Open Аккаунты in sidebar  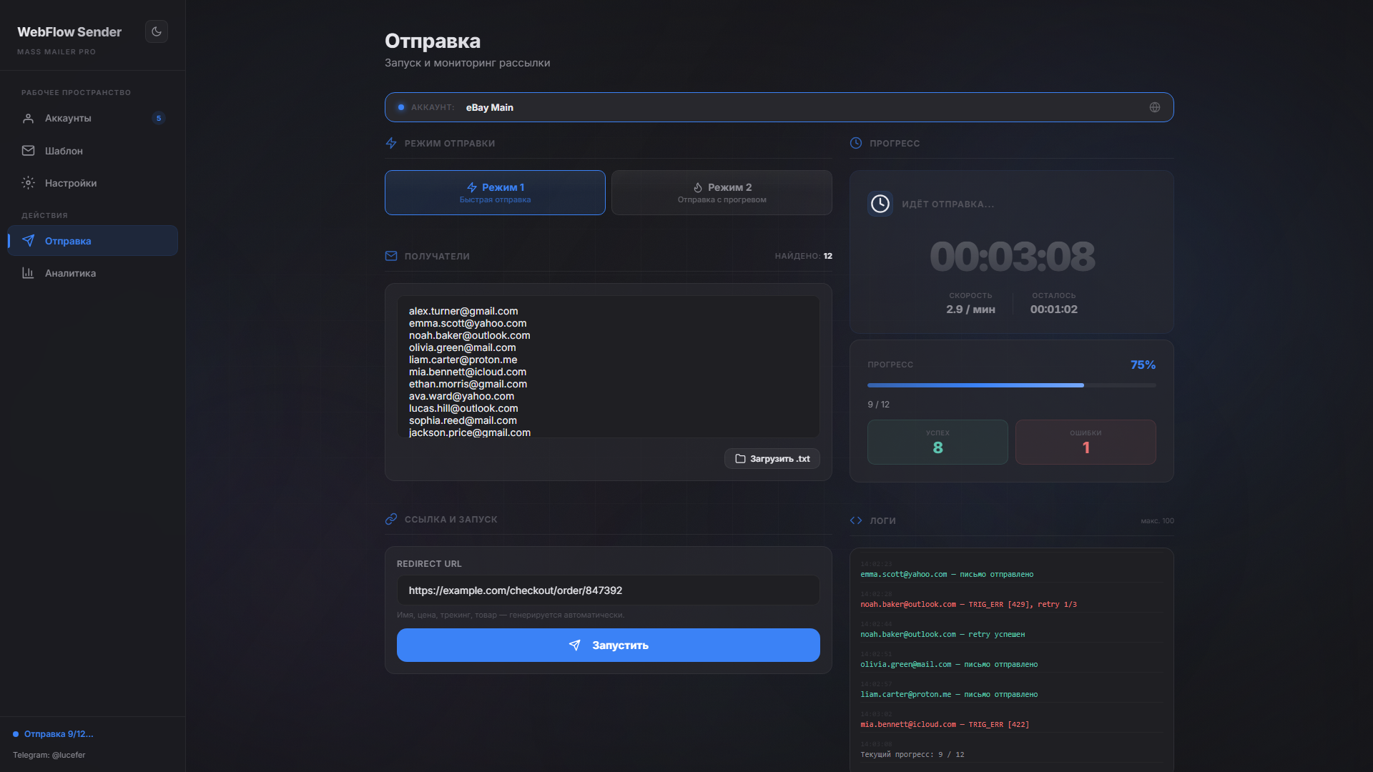[x=68, y=118]
